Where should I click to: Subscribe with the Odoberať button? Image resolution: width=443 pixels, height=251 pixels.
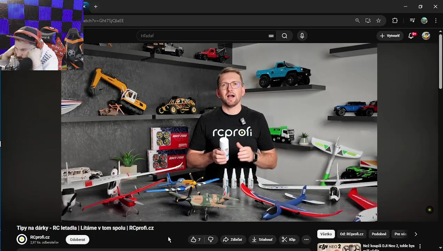point(77,239)
